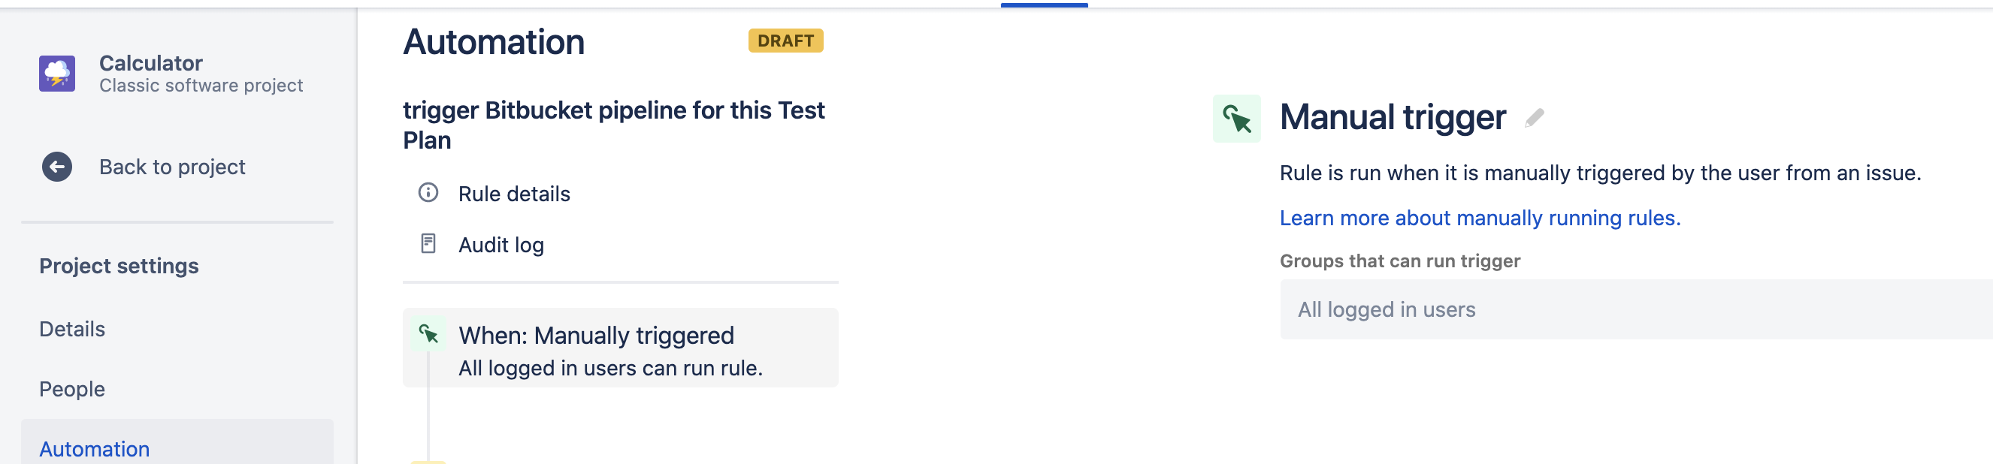The width and height of the screenshot is (1993, 464).
Task: Click the DRAFT status badge
Action: point(785,41)
